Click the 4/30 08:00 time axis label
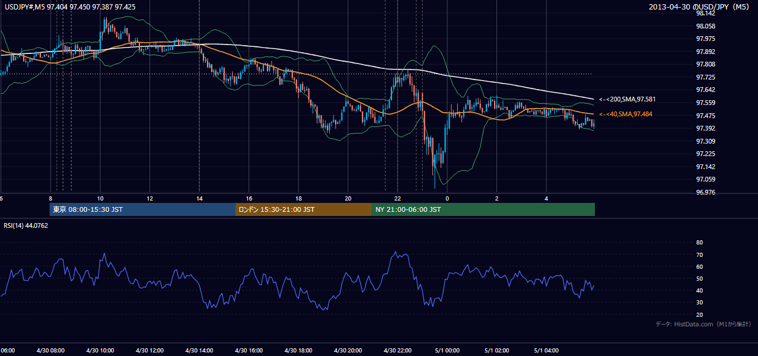The image size is (758, 356). 50,350
